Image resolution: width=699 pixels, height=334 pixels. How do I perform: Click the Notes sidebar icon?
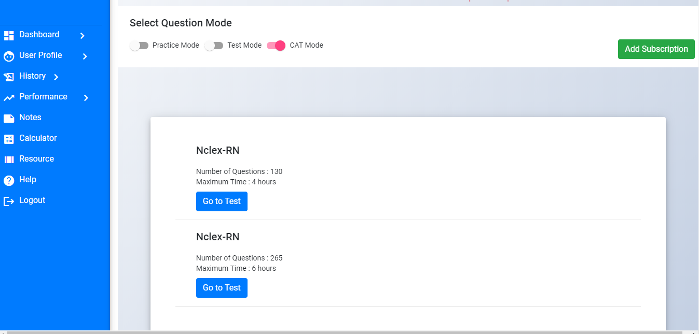point(9,118)
